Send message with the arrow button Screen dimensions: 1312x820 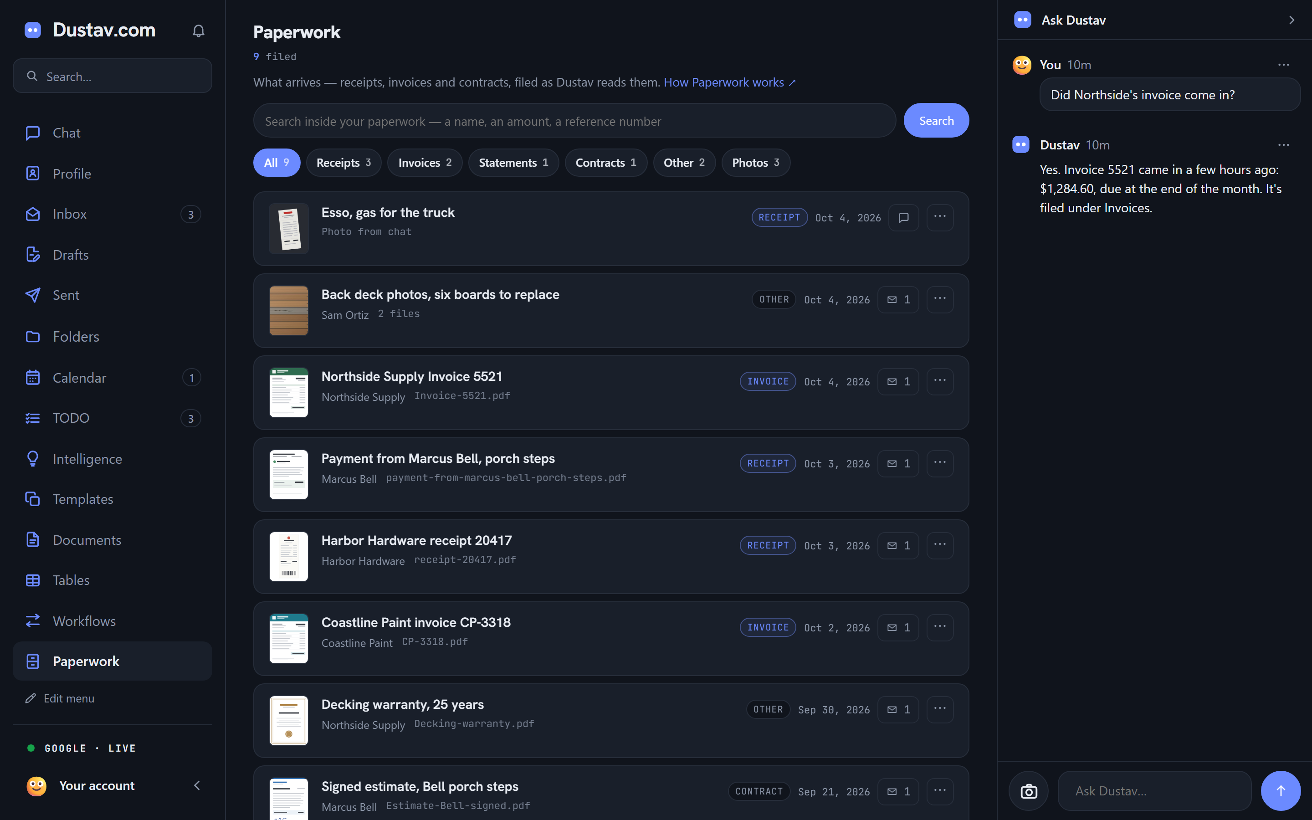[1281, 791]
